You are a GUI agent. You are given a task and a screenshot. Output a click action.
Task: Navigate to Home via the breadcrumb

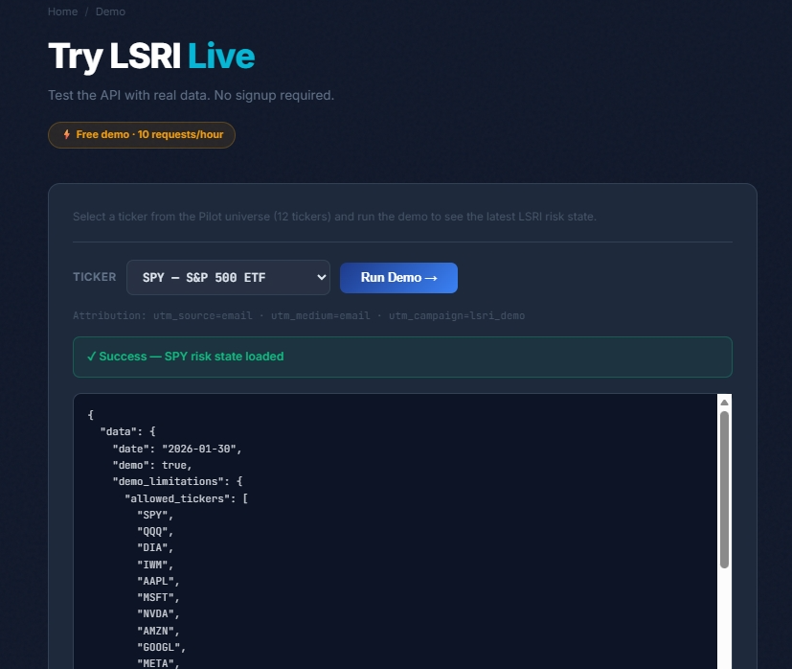tap(62, 12)
